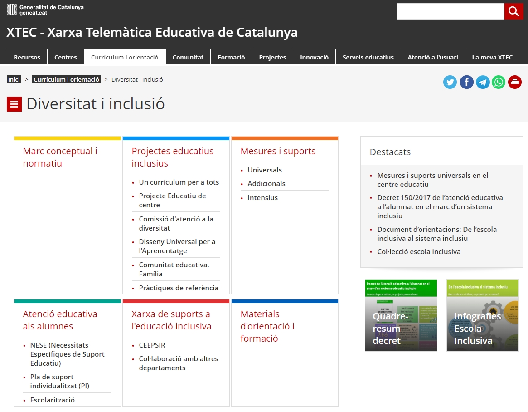Image resolution: width=528 pixels, height=412 pixels.
Task: Open the Quadre-resum decret thumbnail
Action: click(x=401, y=315)
